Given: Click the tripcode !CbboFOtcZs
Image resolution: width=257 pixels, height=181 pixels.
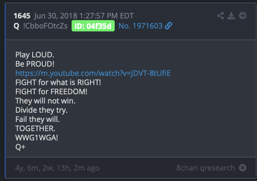Looking at the screenshot, I should coord(45,26).
